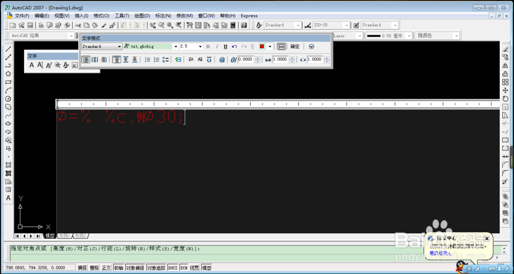Click the Insert Field icon in text formatting
Image resolution: width=514 pixels, height=274 pixels.
[x=178, y=60]
